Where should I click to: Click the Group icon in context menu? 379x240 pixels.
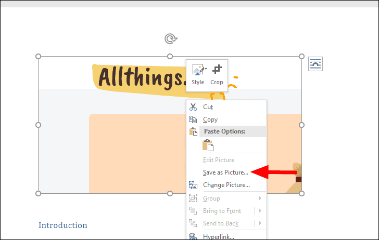pos(193,198)
